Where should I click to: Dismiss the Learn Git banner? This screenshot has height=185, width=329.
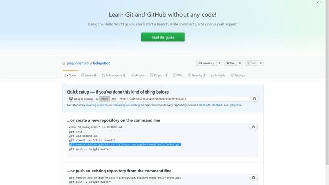pyautogui.click(x=318, y=2)
